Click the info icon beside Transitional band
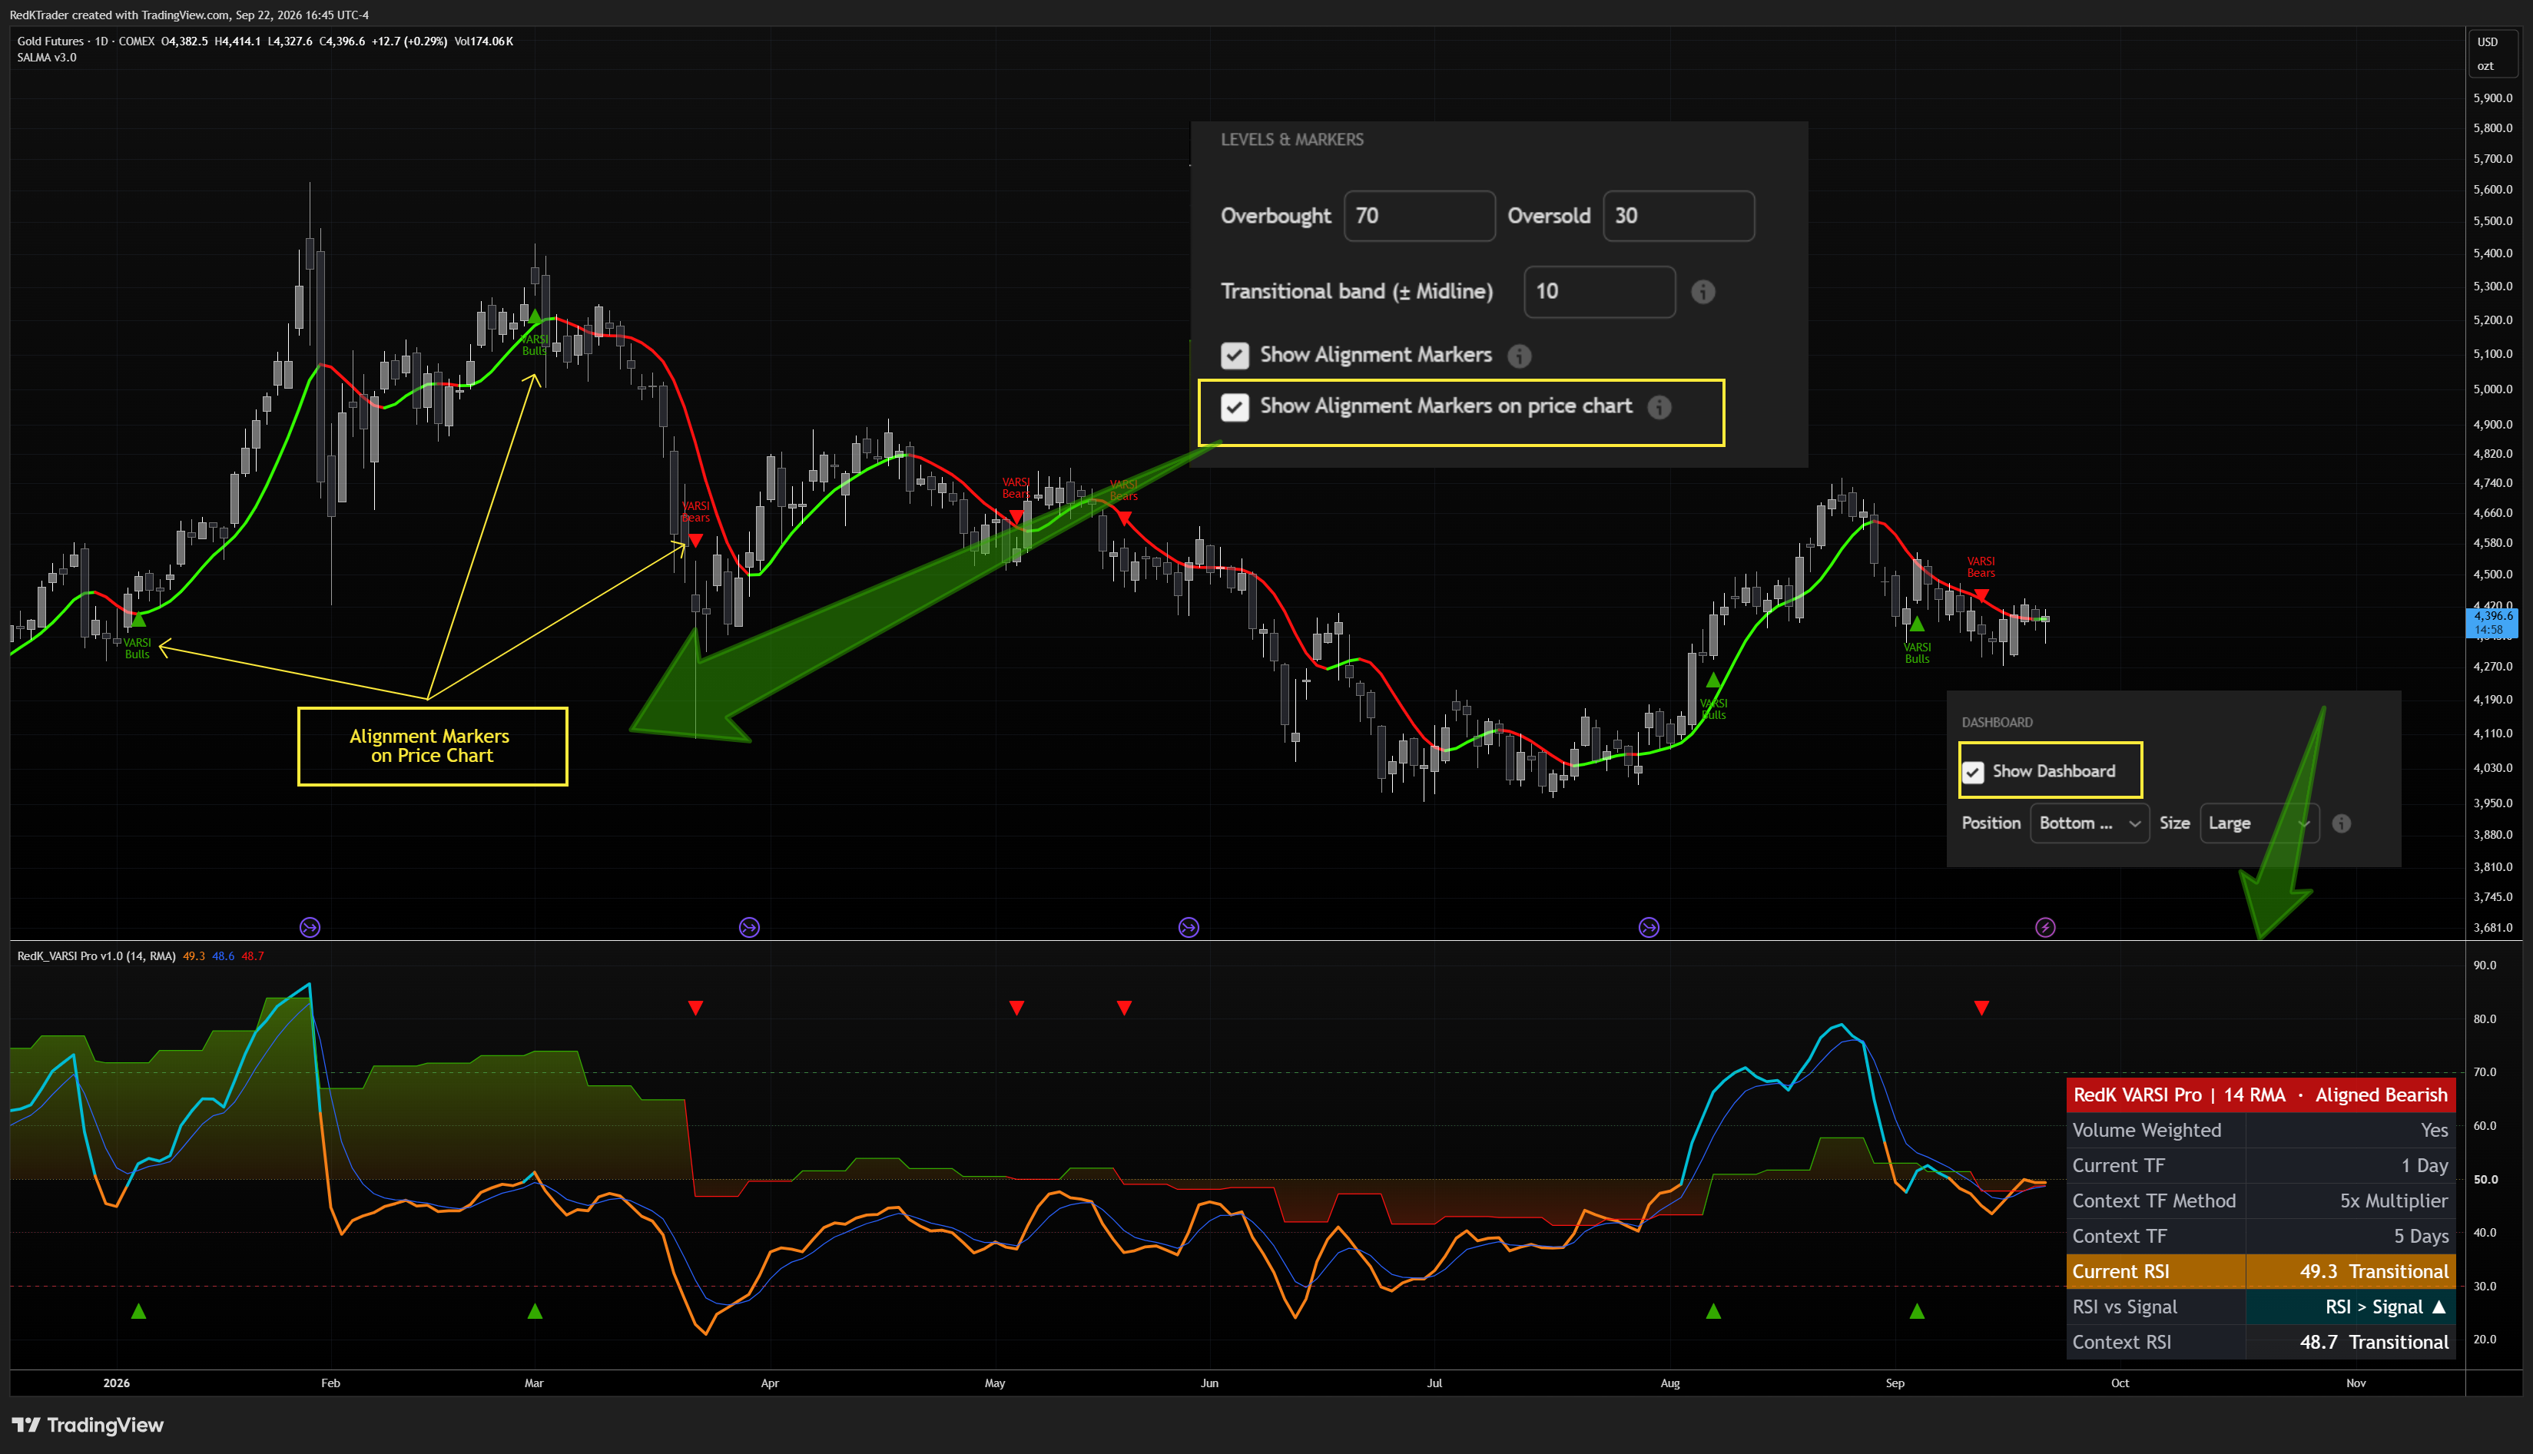2533x1454 pixels. tap(1703, 292)
